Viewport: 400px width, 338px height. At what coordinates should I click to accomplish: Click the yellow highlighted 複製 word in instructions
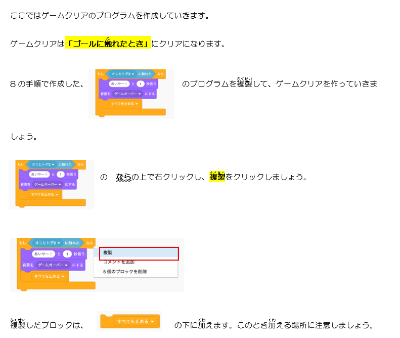(217, 178)
